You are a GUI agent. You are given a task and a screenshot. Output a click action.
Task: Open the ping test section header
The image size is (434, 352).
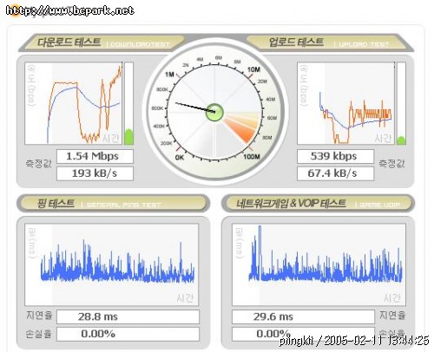point(113,204)
